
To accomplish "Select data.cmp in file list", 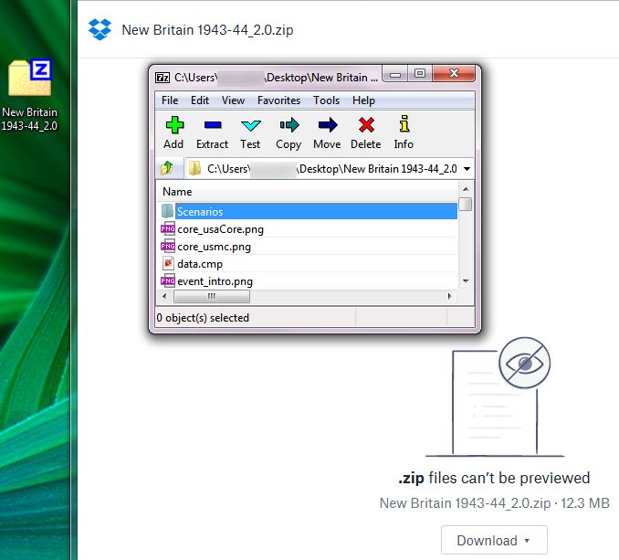I will [308, 264].
